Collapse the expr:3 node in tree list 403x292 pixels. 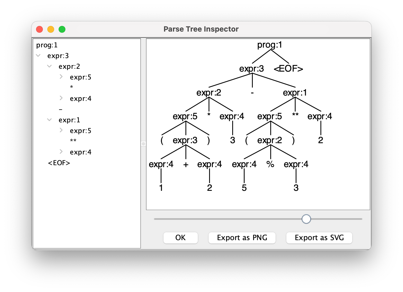click(38, 56)
